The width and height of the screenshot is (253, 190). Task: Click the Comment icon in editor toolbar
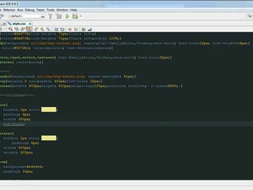84,29
